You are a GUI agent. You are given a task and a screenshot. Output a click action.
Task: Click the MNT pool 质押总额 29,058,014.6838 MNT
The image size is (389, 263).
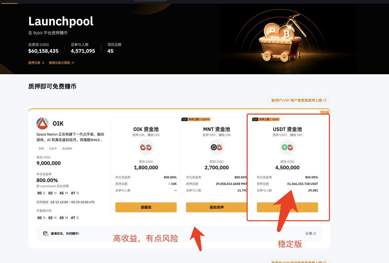[231, 184]
